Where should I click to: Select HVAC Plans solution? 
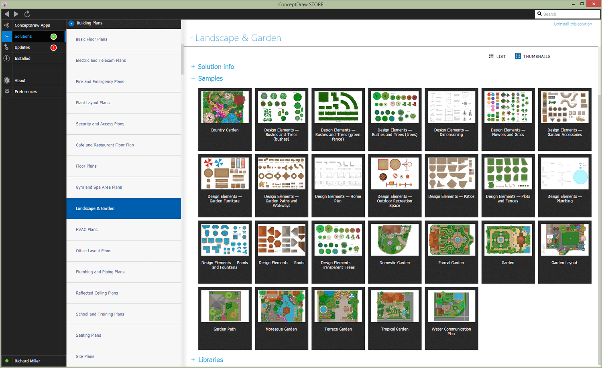(x=124, y=230)
